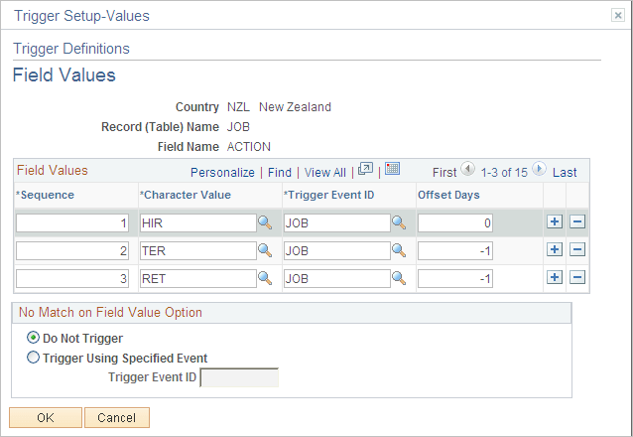633x437 pixels.
Task: Jump to First rows link
Action: [x=444, y=173]
